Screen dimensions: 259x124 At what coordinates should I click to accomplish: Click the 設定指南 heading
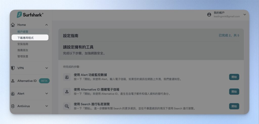[x=71, y=36]
